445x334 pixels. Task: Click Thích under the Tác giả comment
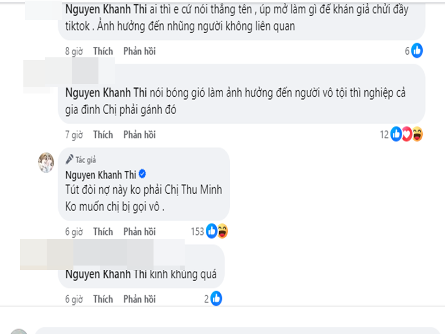[x=103, y=231]
